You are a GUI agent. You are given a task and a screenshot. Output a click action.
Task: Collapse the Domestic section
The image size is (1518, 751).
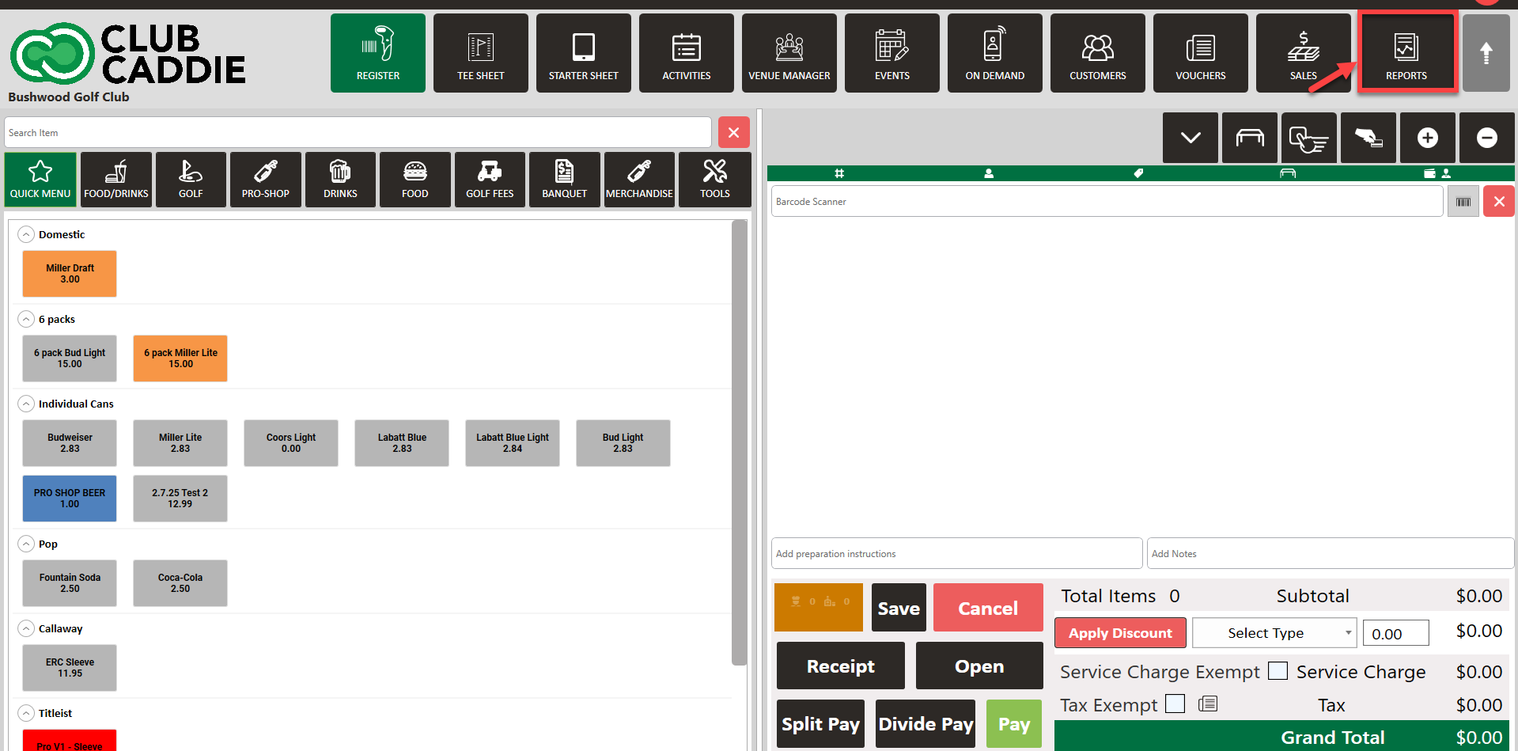click(26, 234)
